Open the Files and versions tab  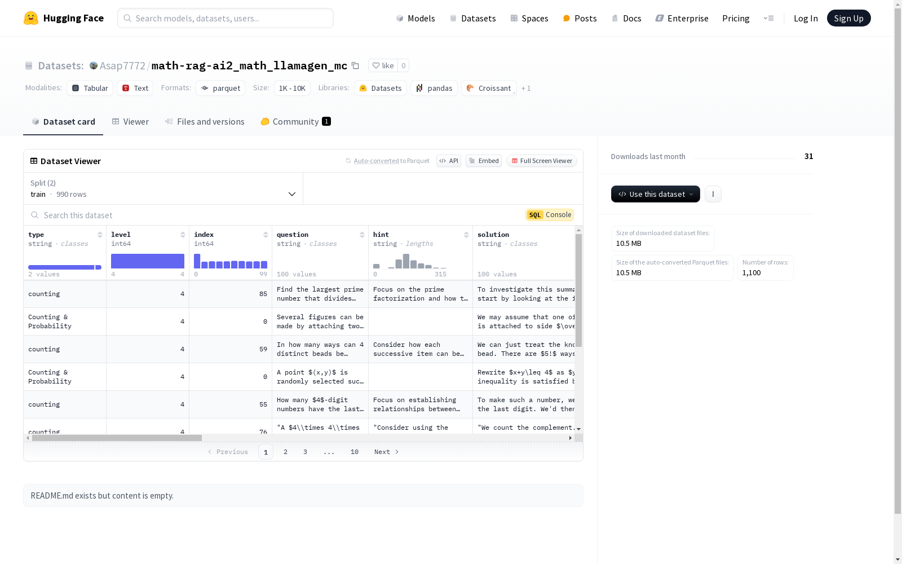[205, 122]
